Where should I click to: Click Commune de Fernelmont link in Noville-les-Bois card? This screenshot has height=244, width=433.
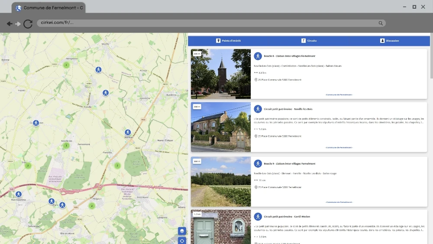click(339, 147)
